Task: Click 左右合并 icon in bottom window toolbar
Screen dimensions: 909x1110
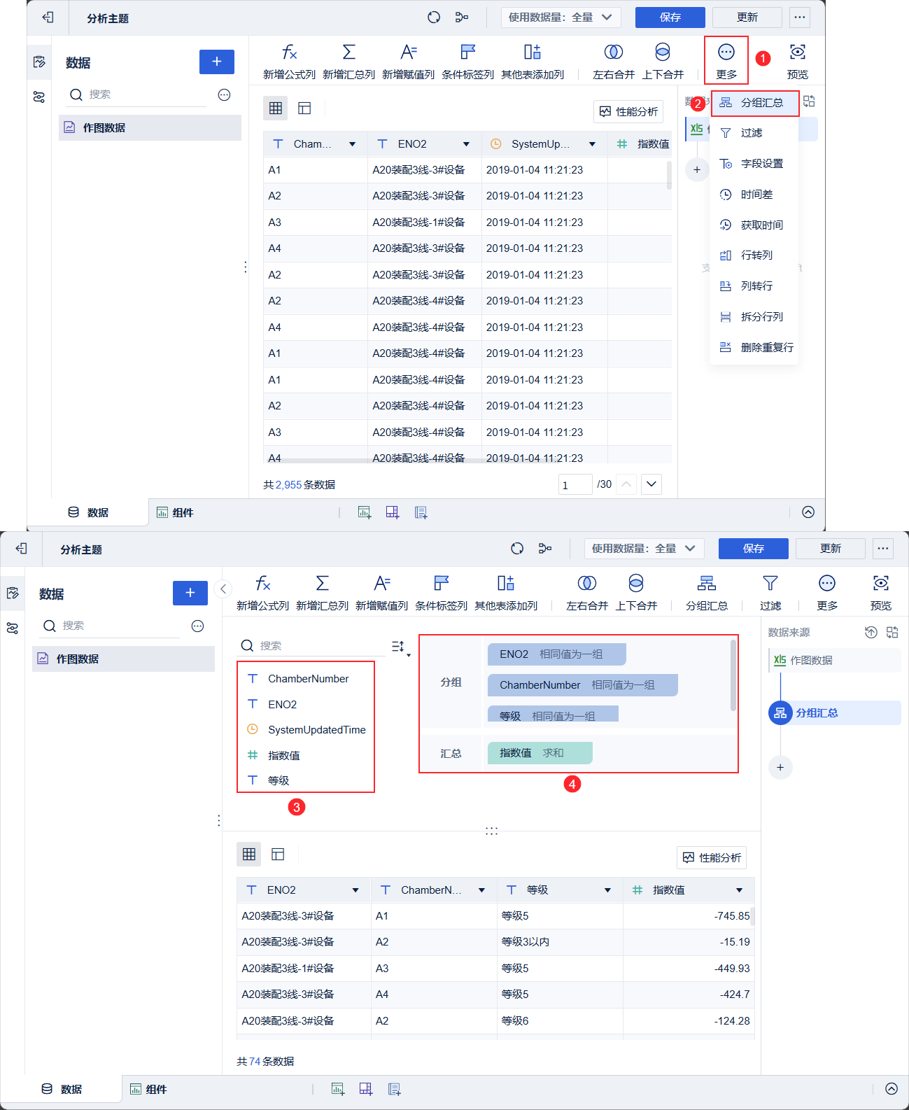Action: click(x=586, y=583)
